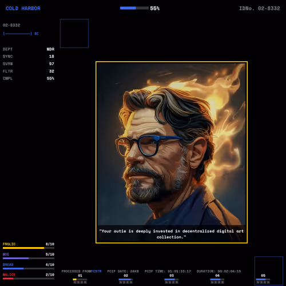This screenshot has width=286, height=286.
Task: Click the WOE temper label
Action: pos(6,255)
